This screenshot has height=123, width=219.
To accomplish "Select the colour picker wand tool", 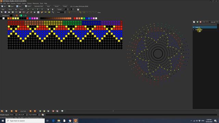I will tap(53, 12).
